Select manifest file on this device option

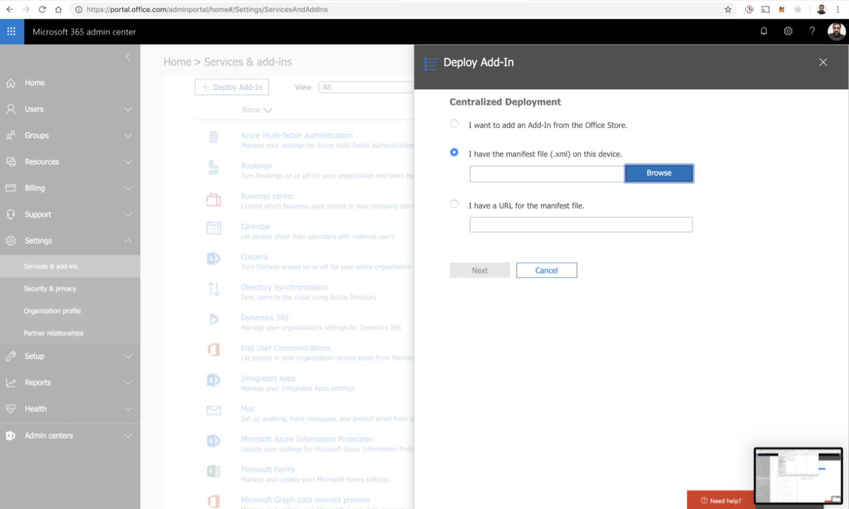click(455, 152)
